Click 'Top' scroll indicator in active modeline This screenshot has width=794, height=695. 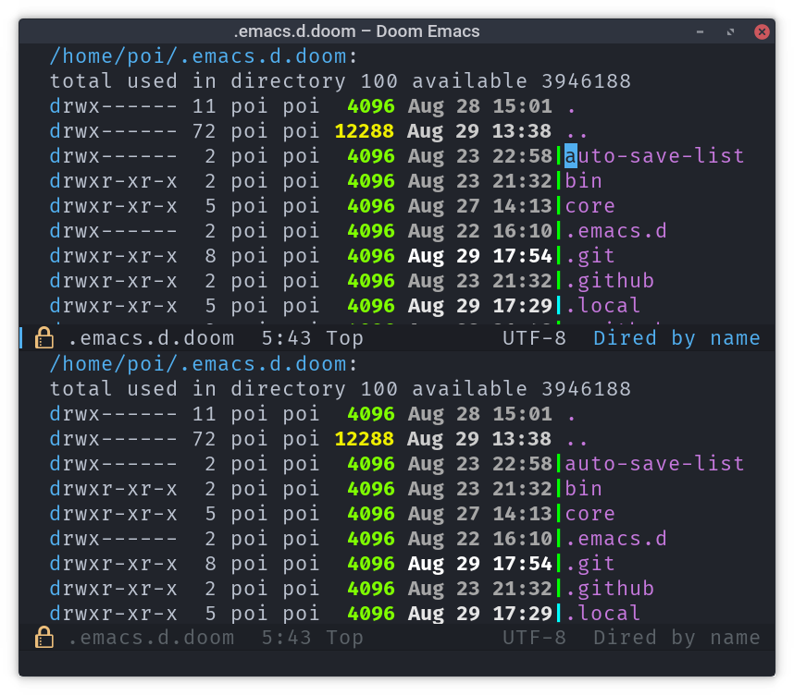344,338
